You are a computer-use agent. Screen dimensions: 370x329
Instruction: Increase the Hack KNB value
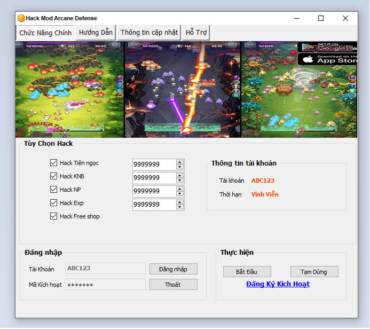(x=180, y=175)
